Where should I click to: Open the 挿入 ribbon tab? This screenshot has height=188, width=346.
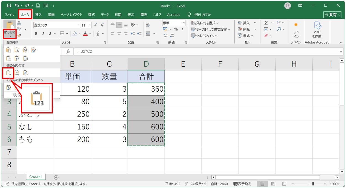[x=38, y=15]
